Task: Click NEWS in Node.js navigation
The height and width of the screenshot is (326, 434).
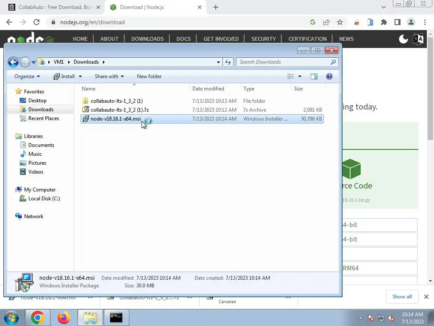Action: click(346, 39)
